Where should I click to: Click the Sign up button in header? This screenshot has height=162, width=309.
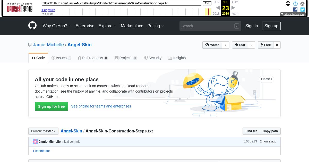click(x=271, y=26)
